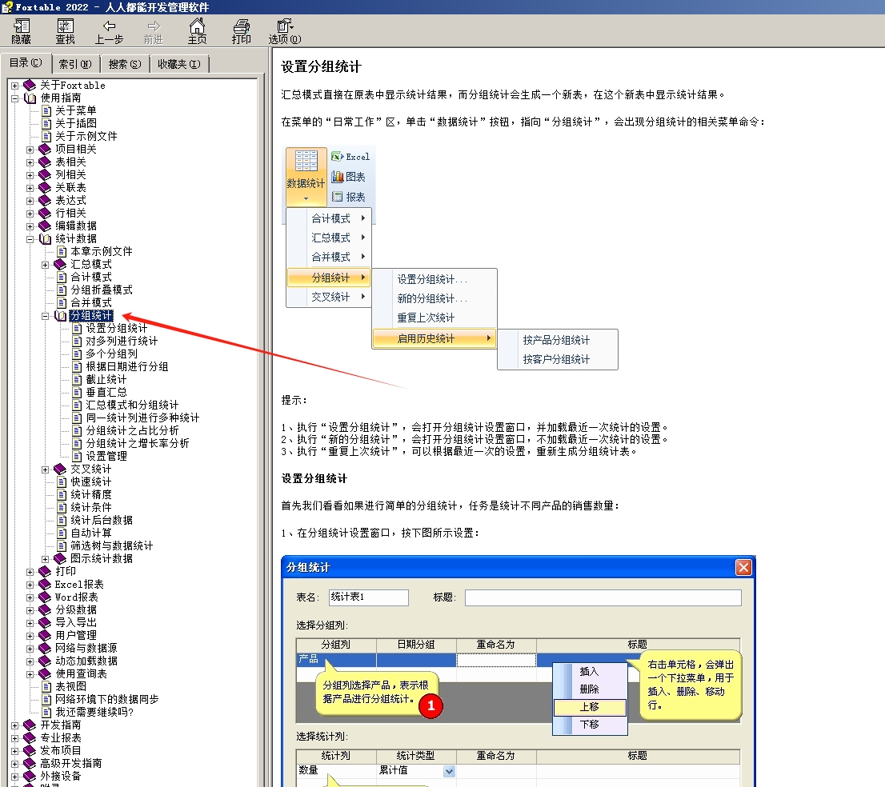Viewport: 885px width, 787px height.
Task: Open the 主页 (Home) toolbar icon
Action: coord(197,27)
